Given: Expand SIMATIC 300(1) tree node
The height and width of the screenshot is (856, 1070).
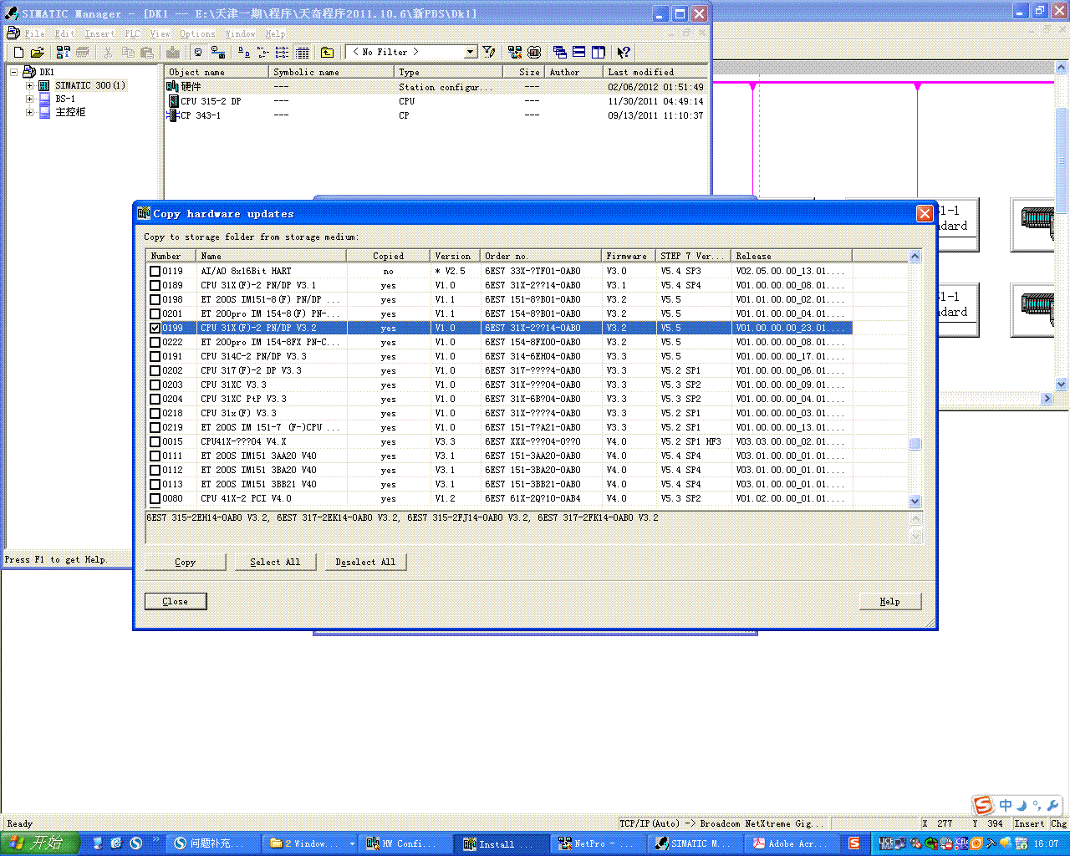Looking at the screenshot, I should pyautogui.click(x=29, y=85).
